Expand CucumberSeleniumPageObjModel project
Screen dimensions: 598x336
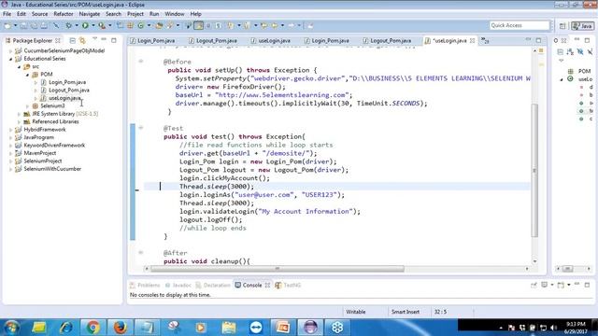tap(10, 50)
